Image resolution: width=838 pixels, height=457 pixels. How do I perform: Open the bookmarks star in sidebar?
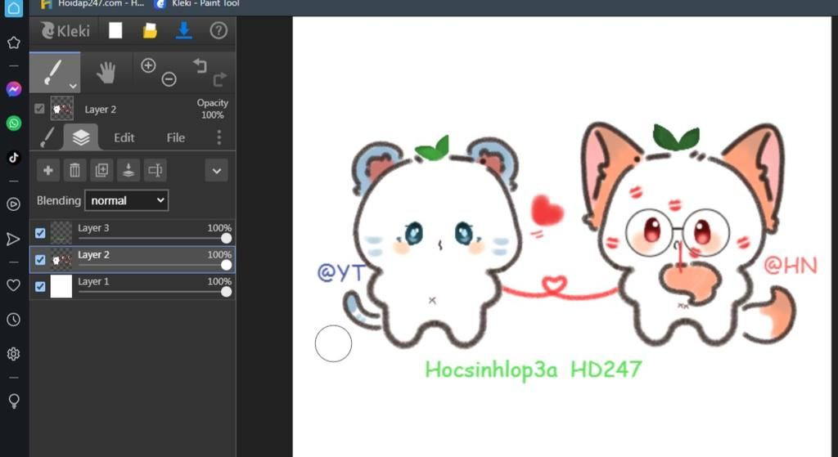(x=13, y=43)
